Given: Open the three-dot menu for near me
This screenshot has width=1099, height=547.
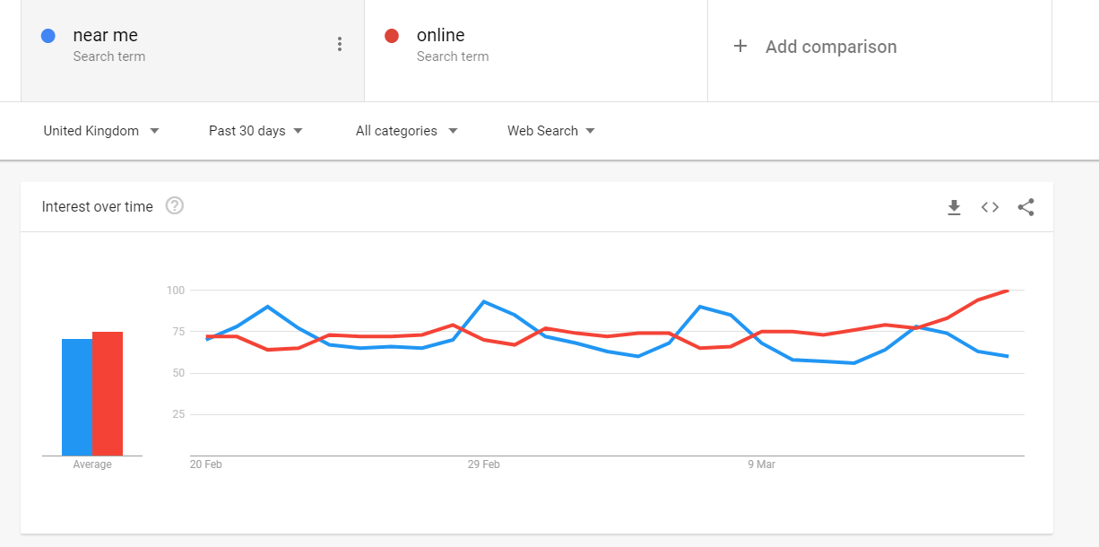Looking at the screenshot, I should [339, 44].
